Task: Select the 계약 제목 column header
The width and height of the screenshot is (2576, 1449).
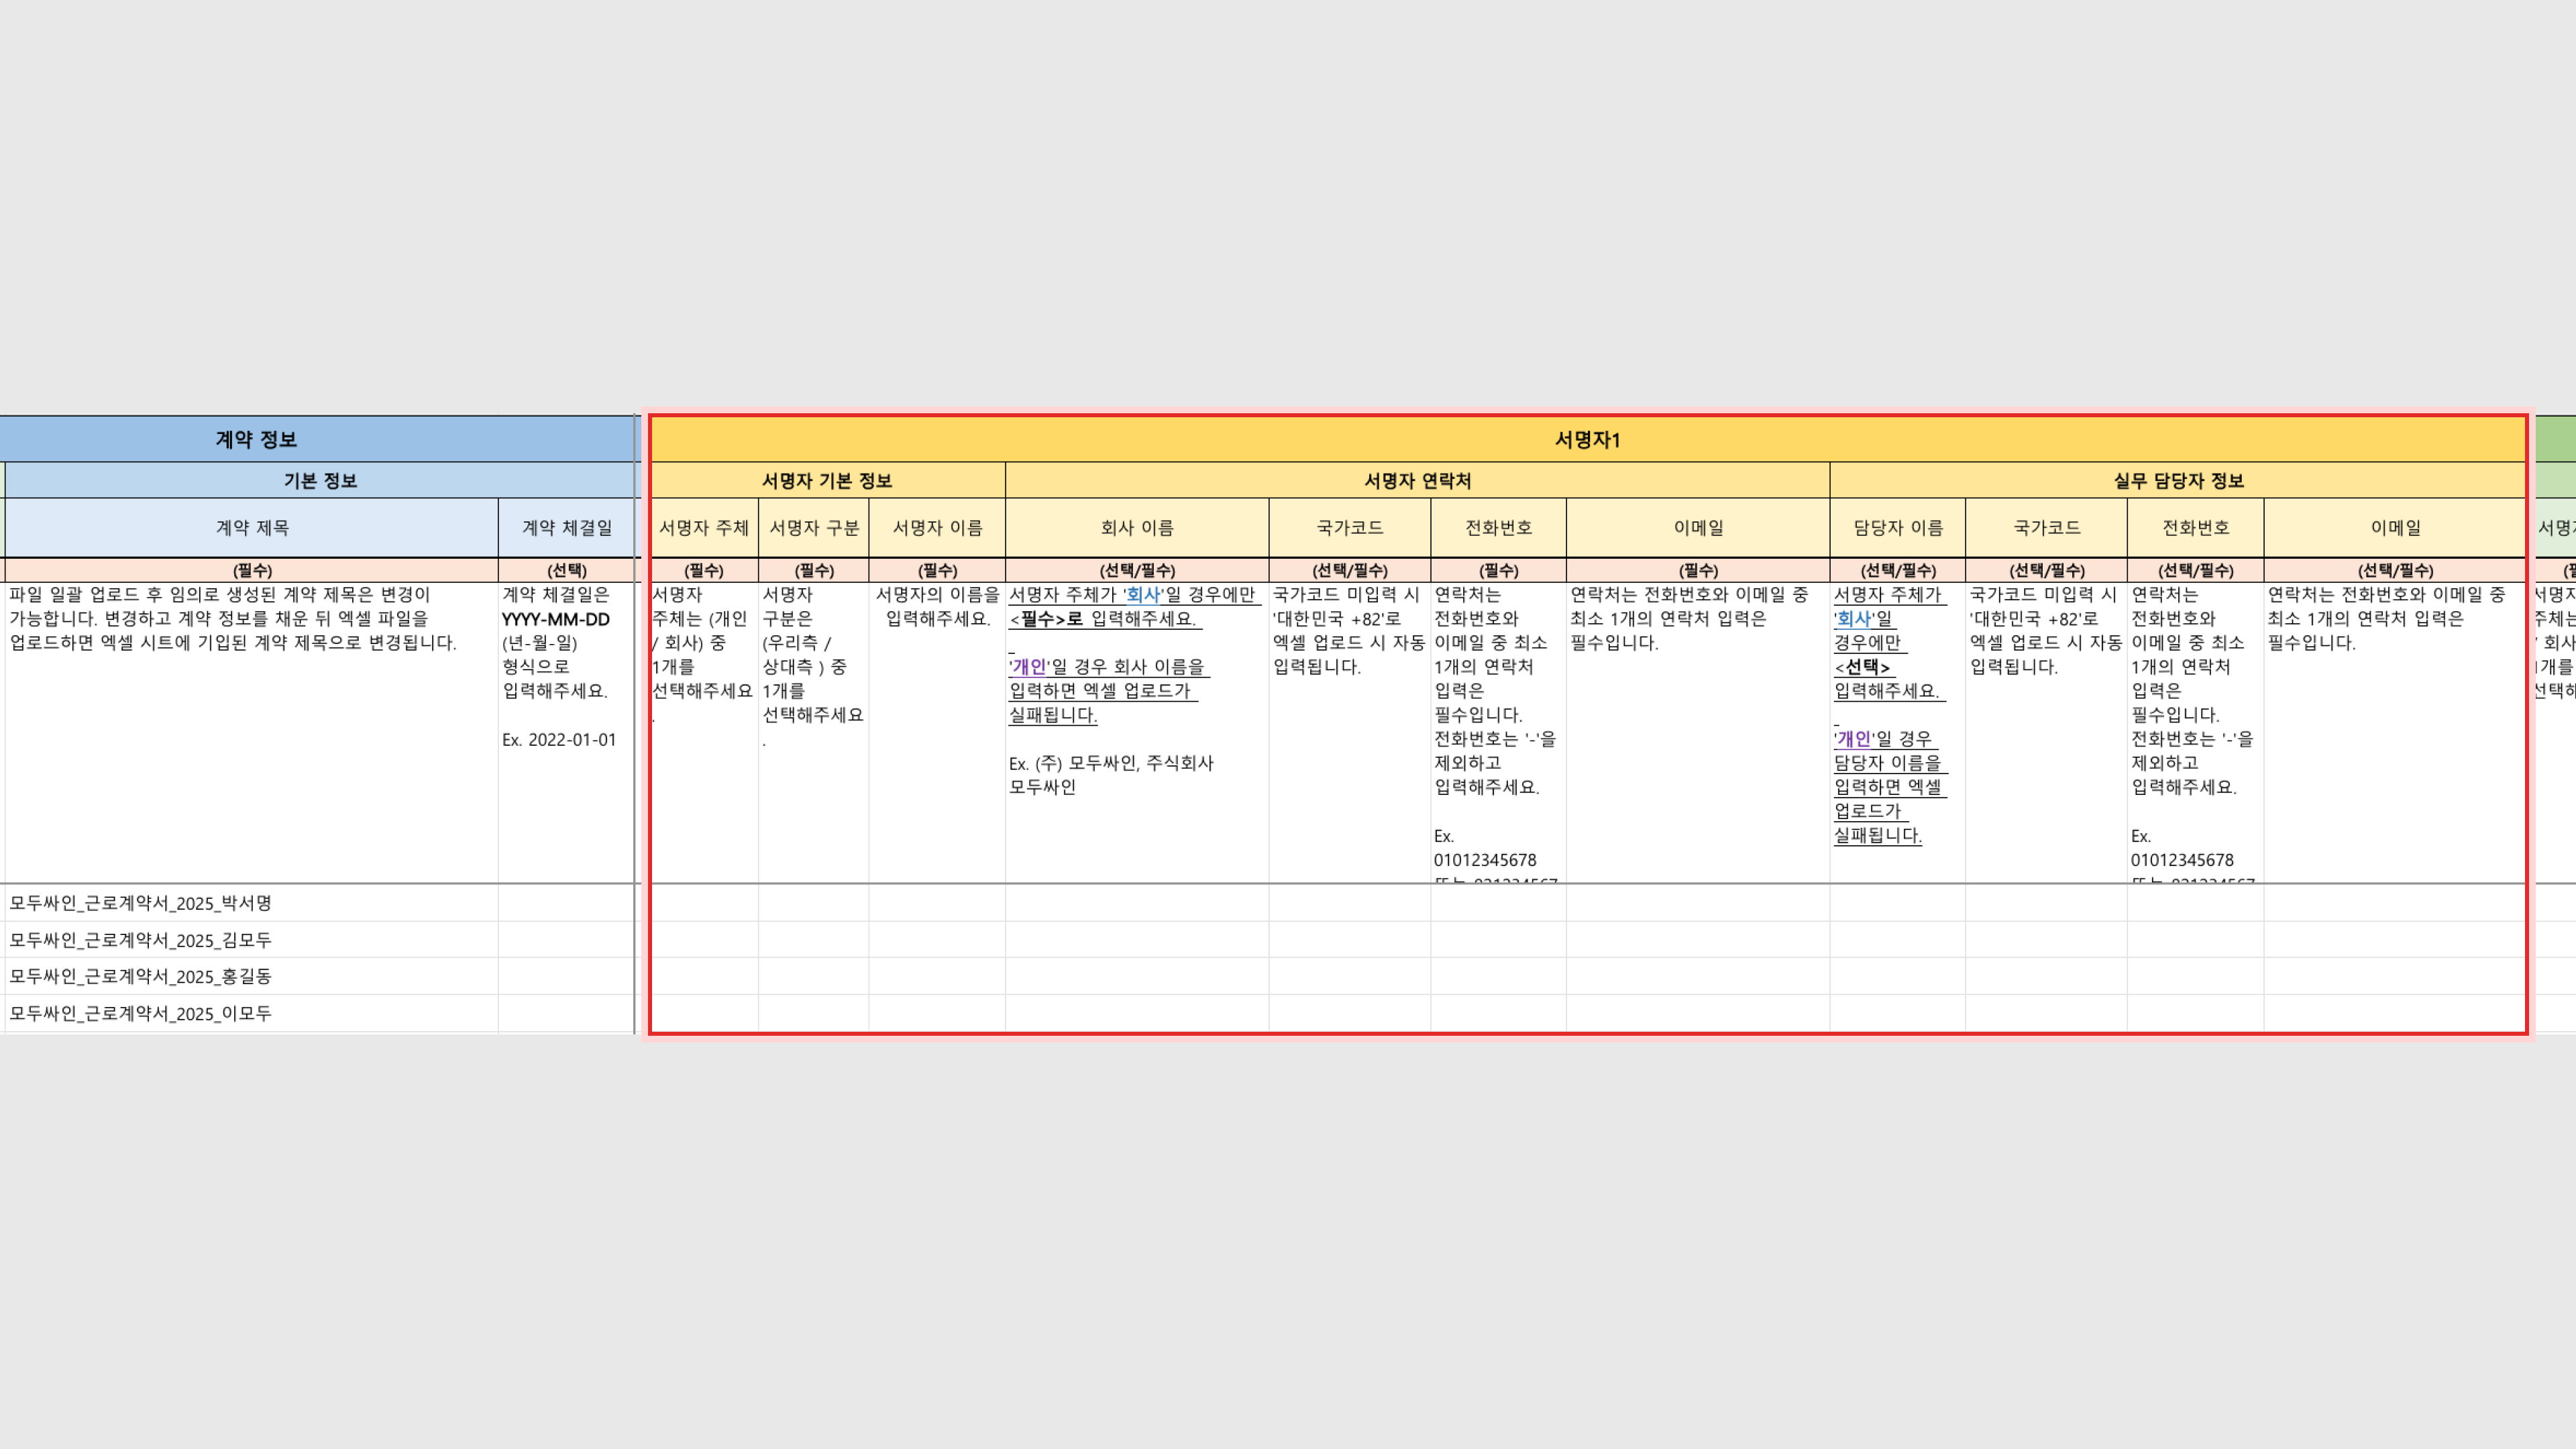Action: click(252, 528)
